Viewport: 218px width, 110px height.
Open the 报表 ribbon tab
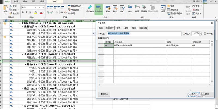25,2
